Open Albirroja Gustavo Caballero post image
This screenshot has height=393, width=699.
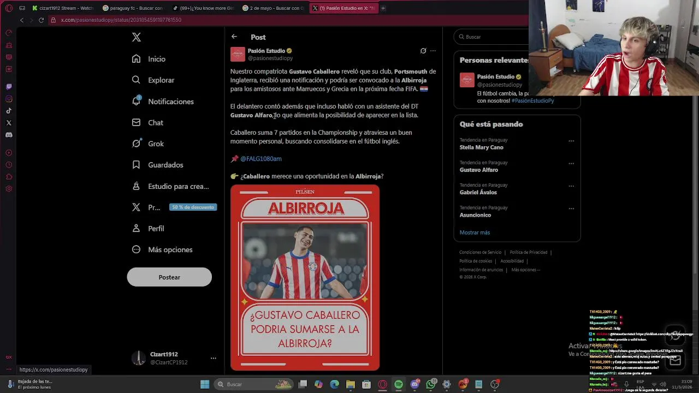point(305,278)
